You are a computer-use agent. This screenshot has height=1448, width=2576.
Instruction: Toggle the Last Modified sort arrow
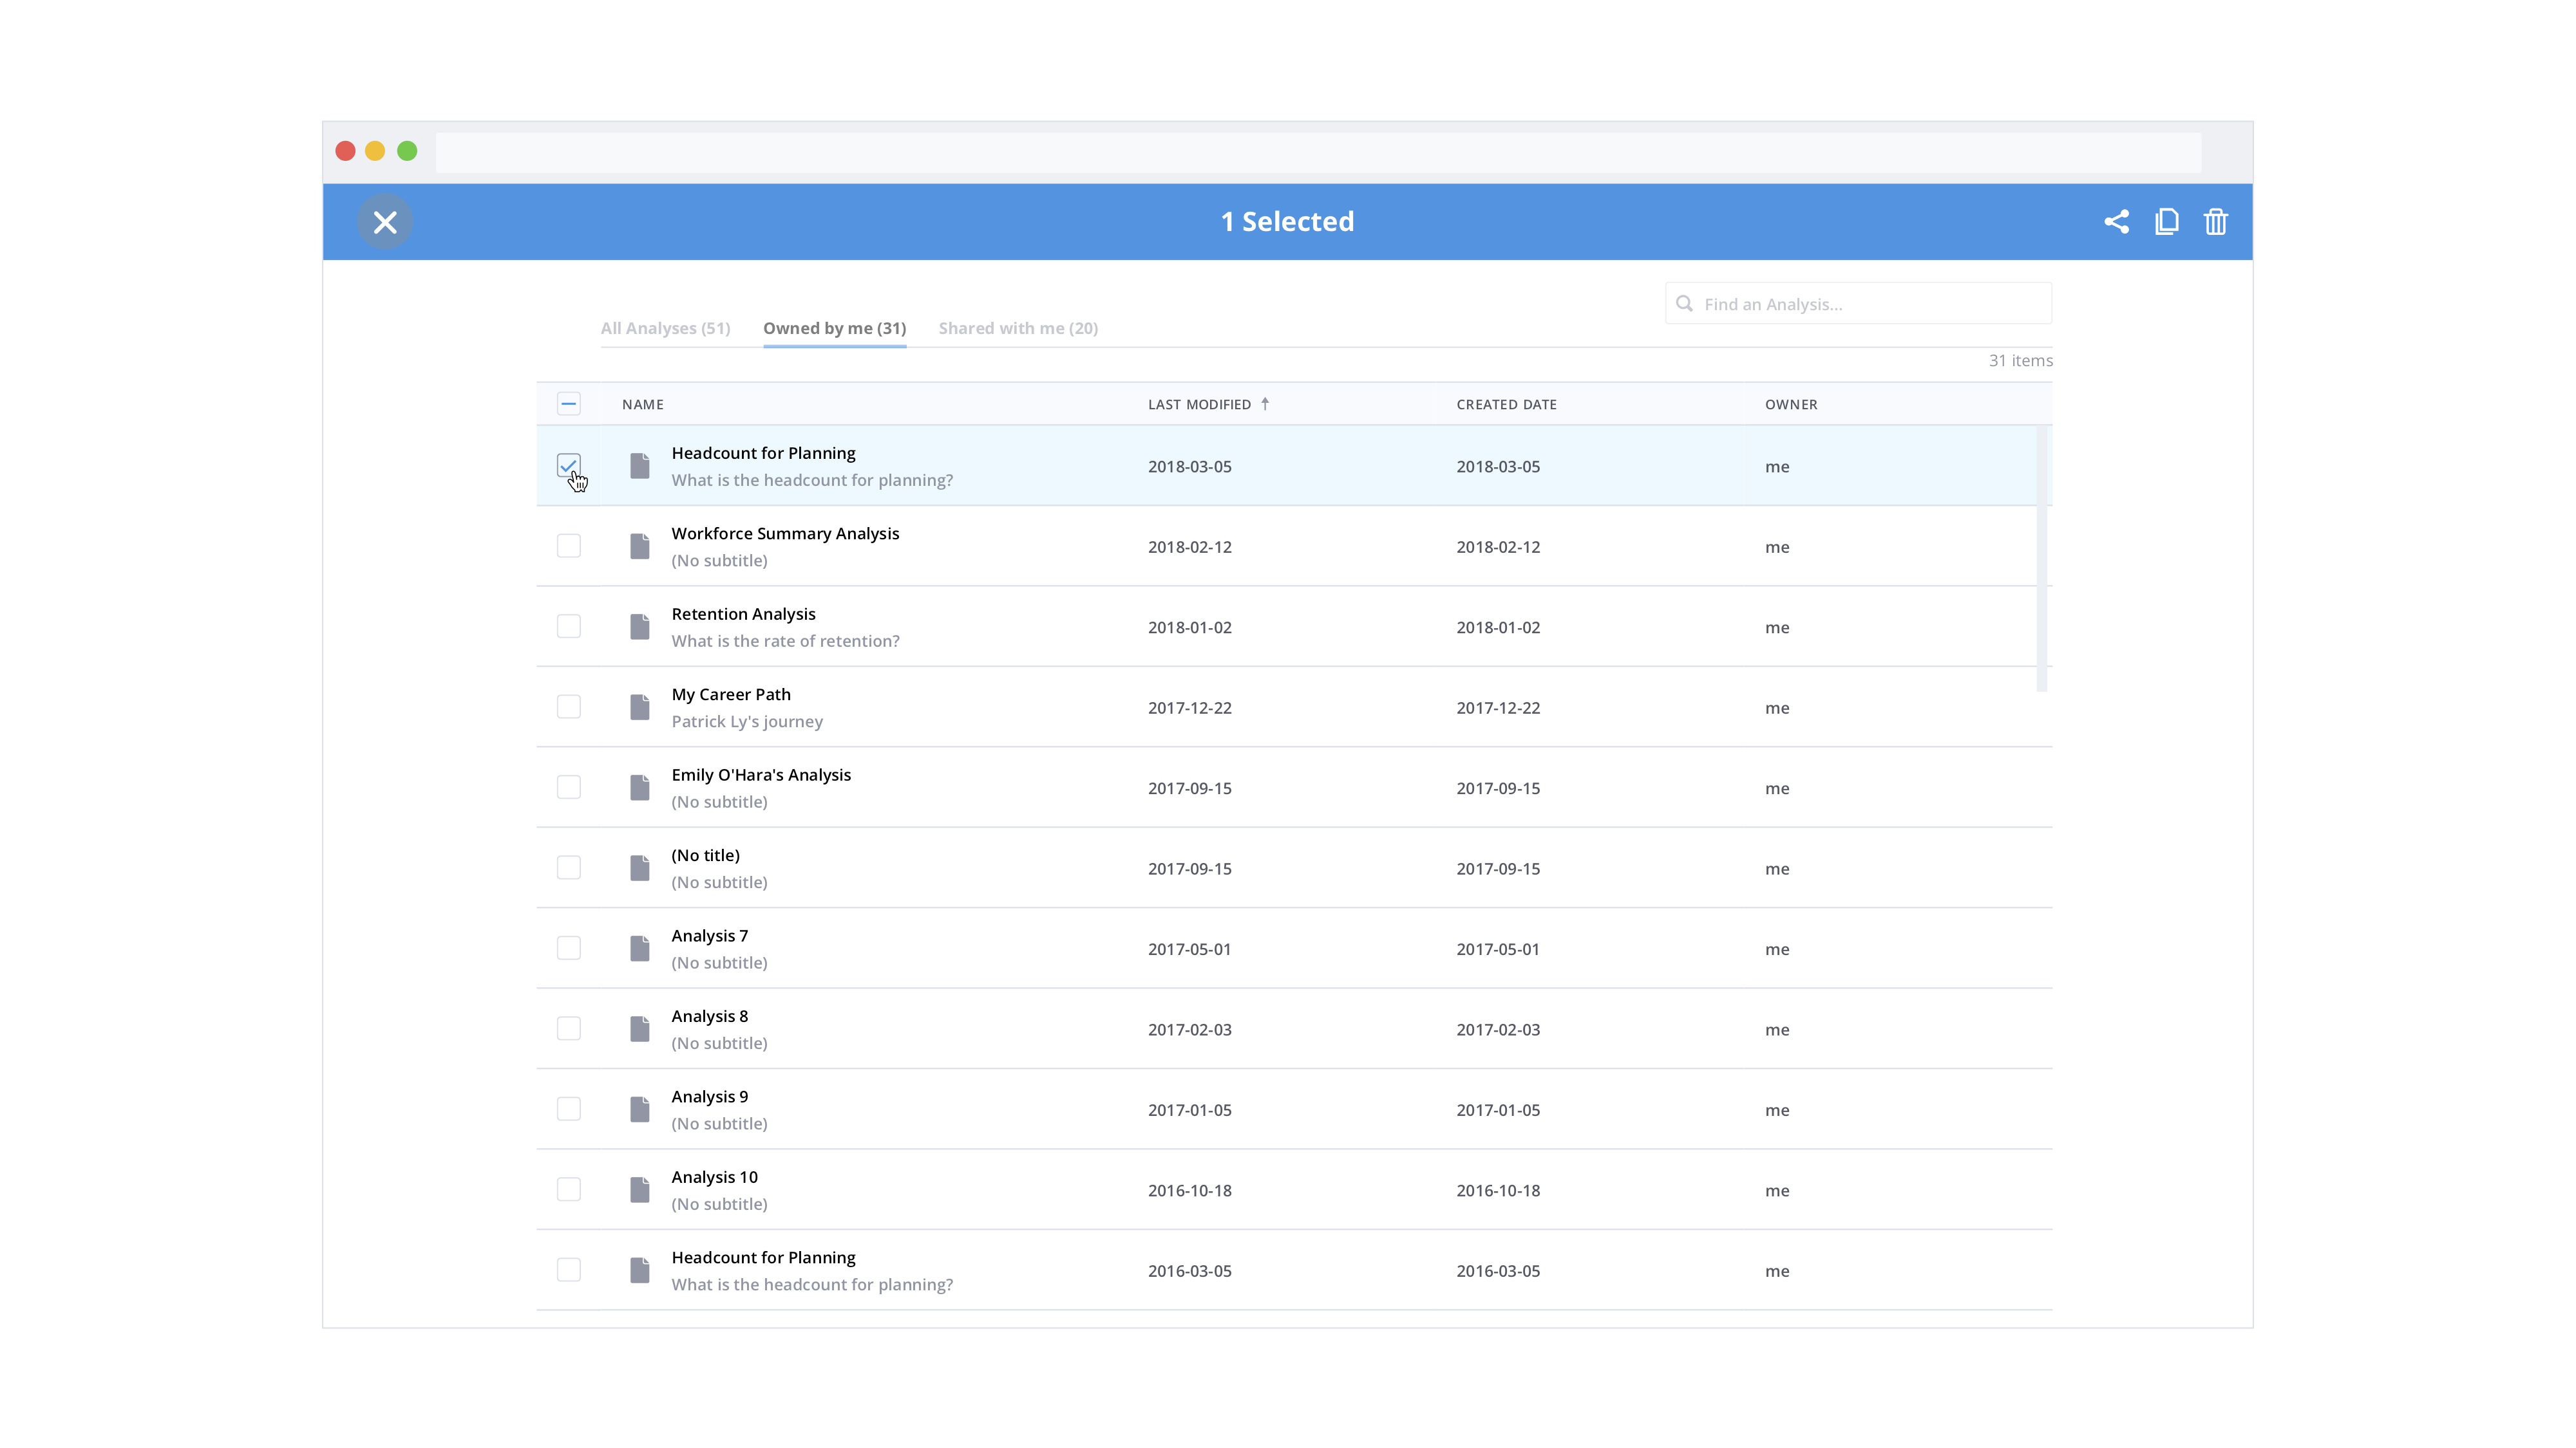[1265, 404]
